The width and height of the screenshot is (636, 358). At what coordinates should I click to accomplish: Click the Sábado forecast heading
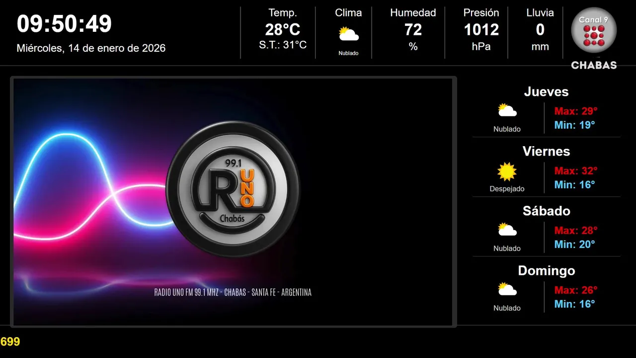tap(546, 211)
